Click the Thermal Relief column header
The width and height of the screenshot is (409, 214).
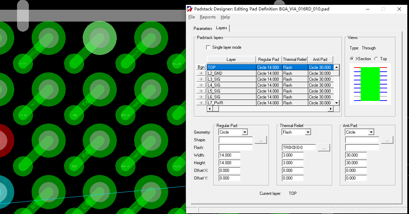coord(295,60)
